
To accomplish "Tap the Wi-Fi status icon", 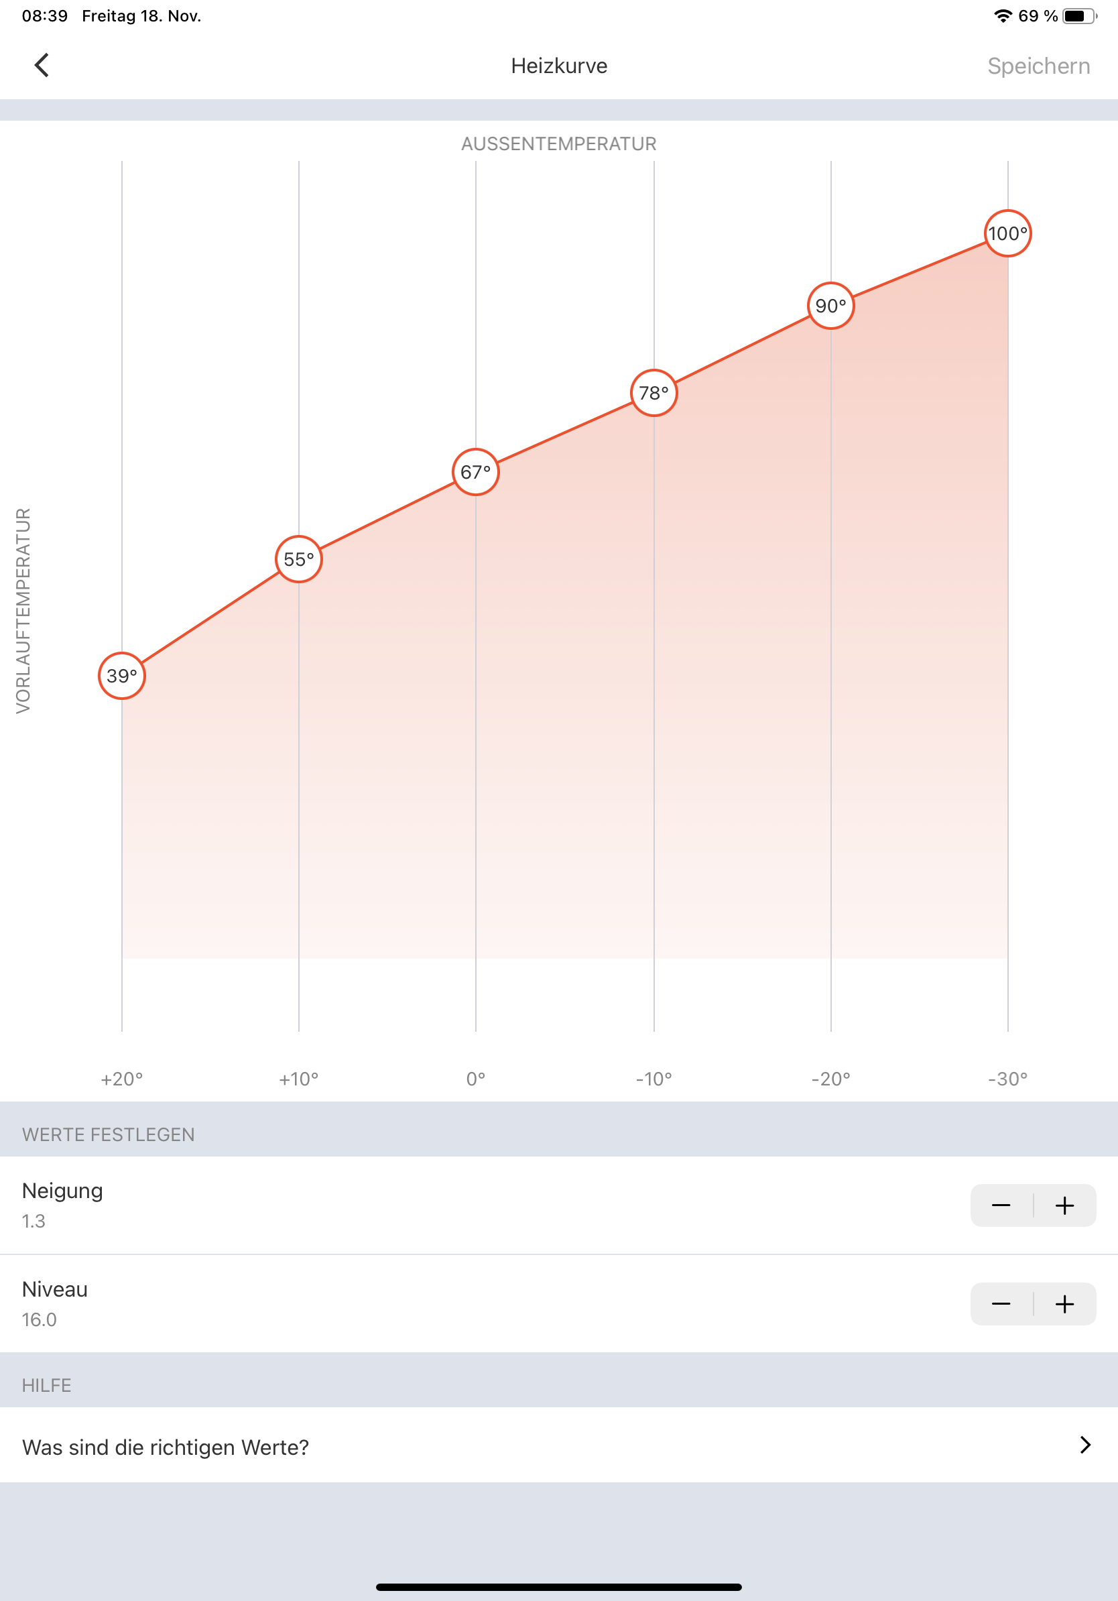I will point(1002,16).
